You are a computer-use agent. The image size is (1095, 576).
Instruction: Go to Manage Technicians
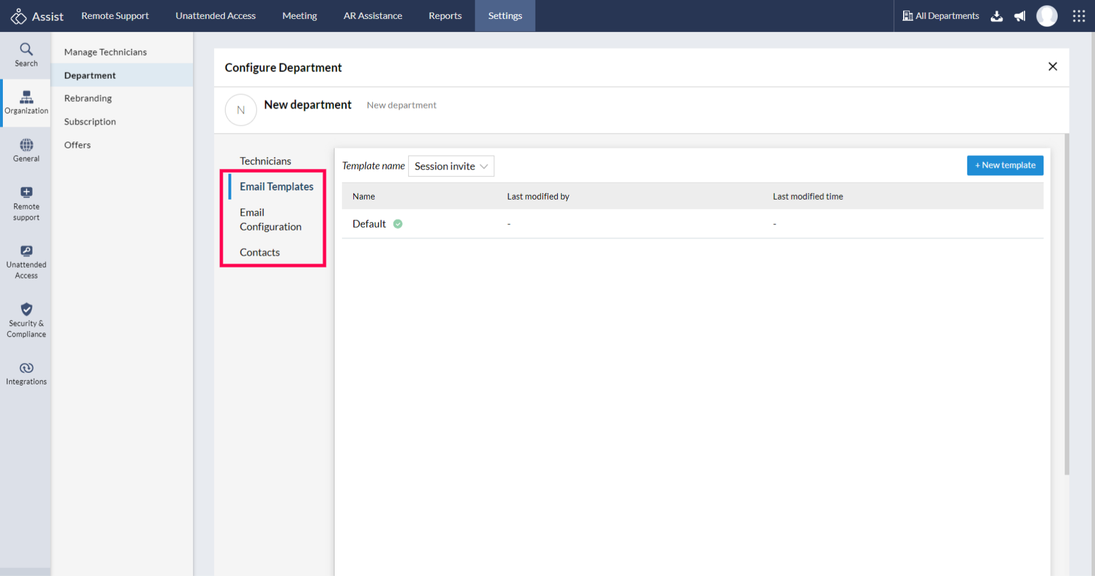pyautogui.click(x=105, y=52)
